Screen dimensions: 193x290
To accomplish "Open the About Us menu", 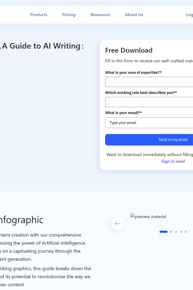I will 134,15.
